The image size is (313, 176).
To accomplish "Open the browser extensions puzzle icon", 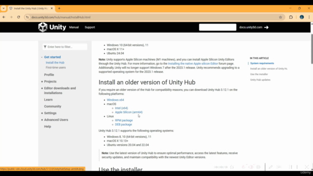I will tap(291, 17).
